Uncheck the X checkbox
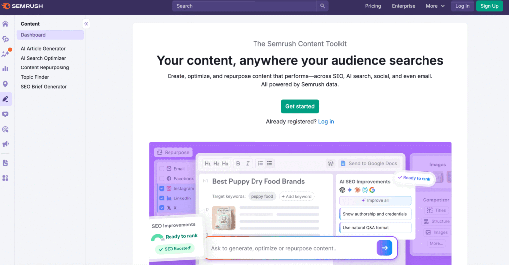 pyautogui.click(x=162, y=207)
